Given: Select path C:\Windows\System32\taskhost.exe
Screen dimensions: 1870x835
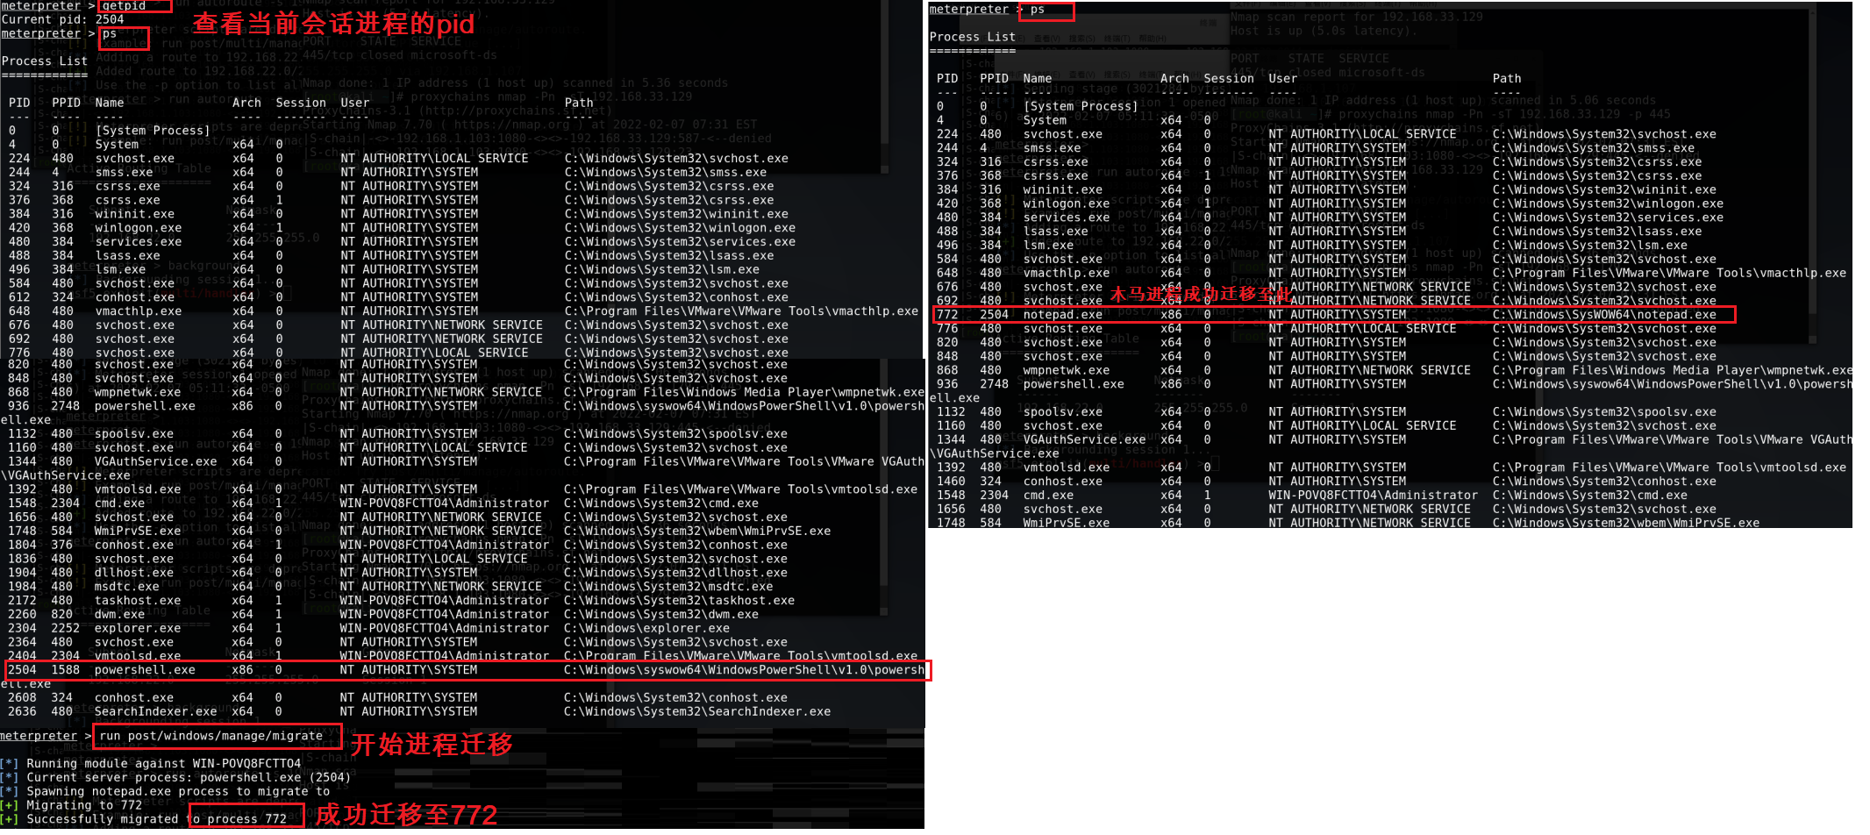Looking at the screenshot, I should point(679,601).
